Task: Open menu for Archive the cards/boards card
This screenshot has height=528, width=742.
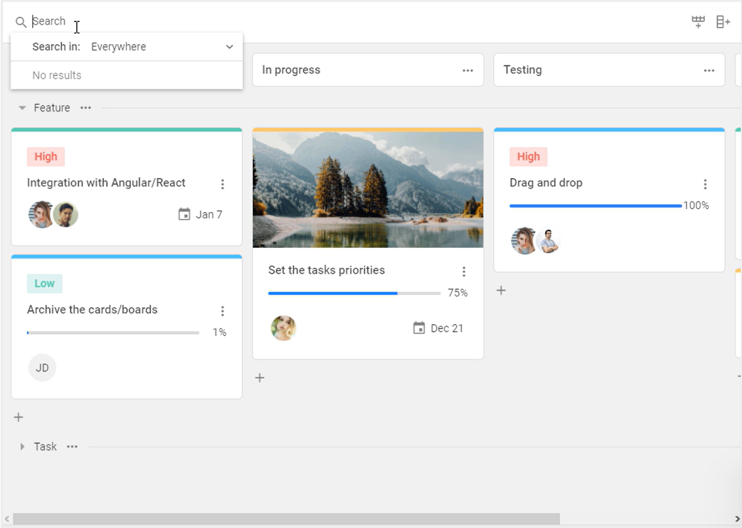Action: coord(222,311)
